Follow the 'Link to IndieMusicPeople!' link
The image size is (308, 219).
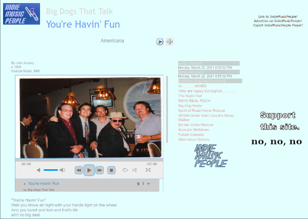[x=278, y=17]
